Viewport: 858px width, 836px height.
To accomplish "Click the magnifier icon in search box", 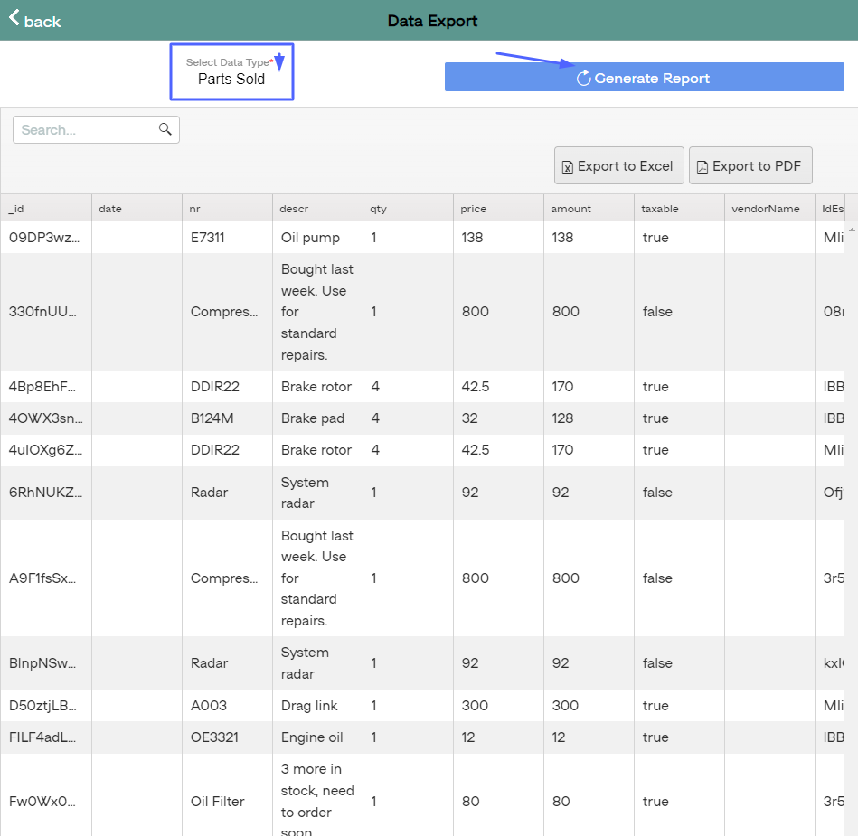I will click(165, 129).
